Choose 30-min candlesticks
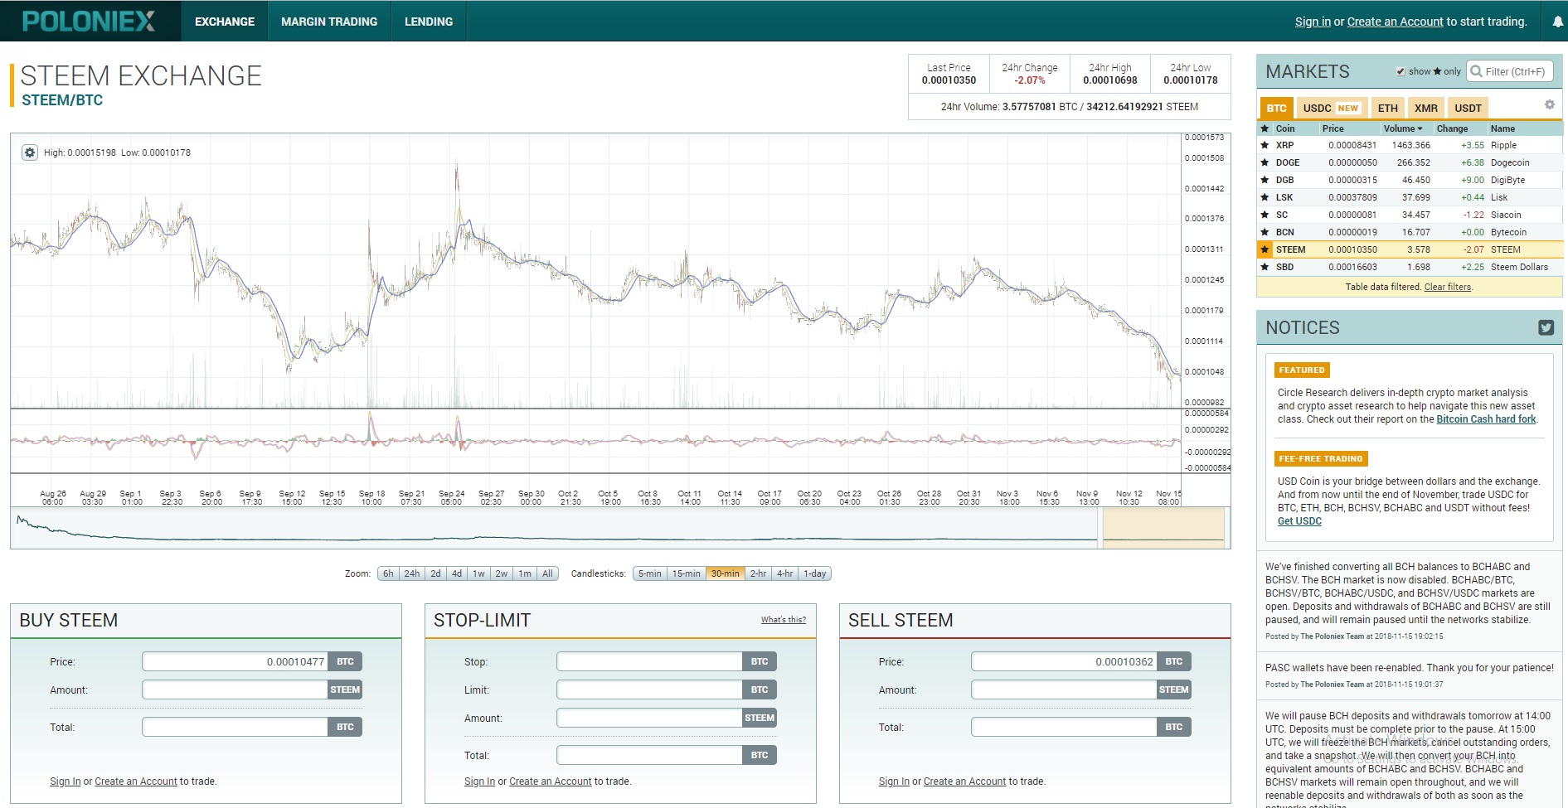 click(x=726, y=573)
